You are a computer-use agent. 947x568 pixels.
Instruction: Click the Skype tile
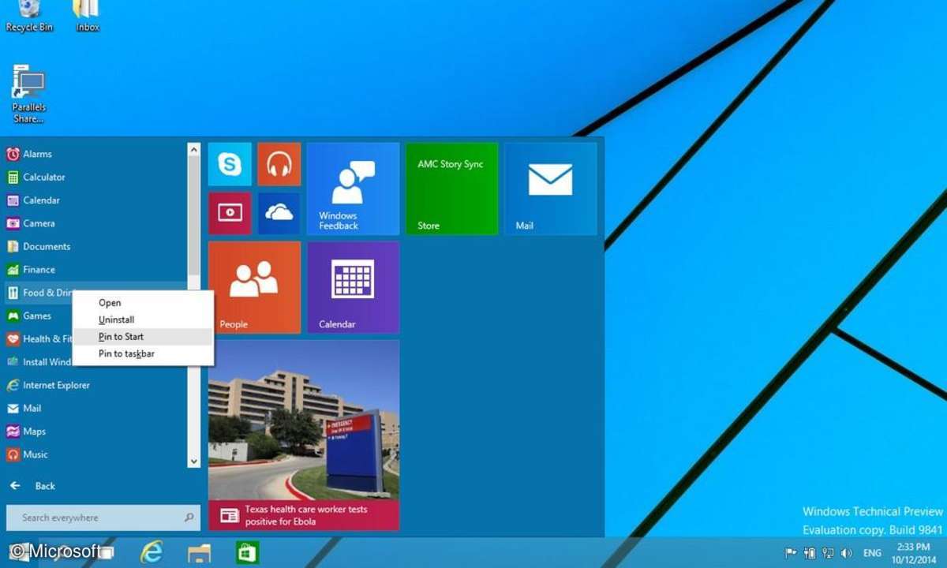(230, 164)
